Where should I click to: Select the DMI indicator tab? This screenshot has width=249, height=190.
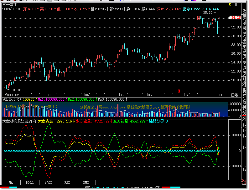86,182
